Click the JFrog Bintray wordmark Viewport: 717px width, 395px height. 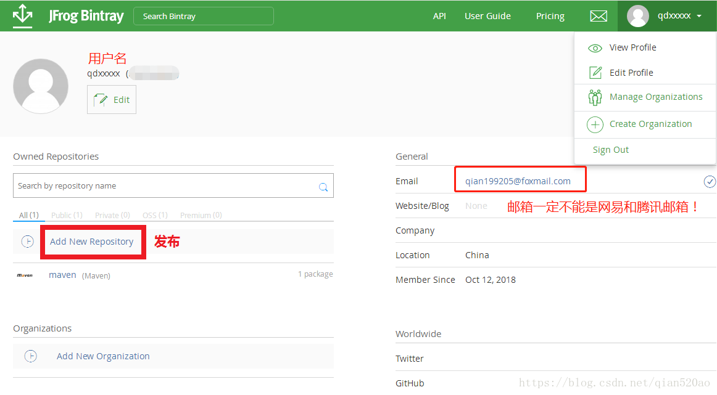[86, 16]
